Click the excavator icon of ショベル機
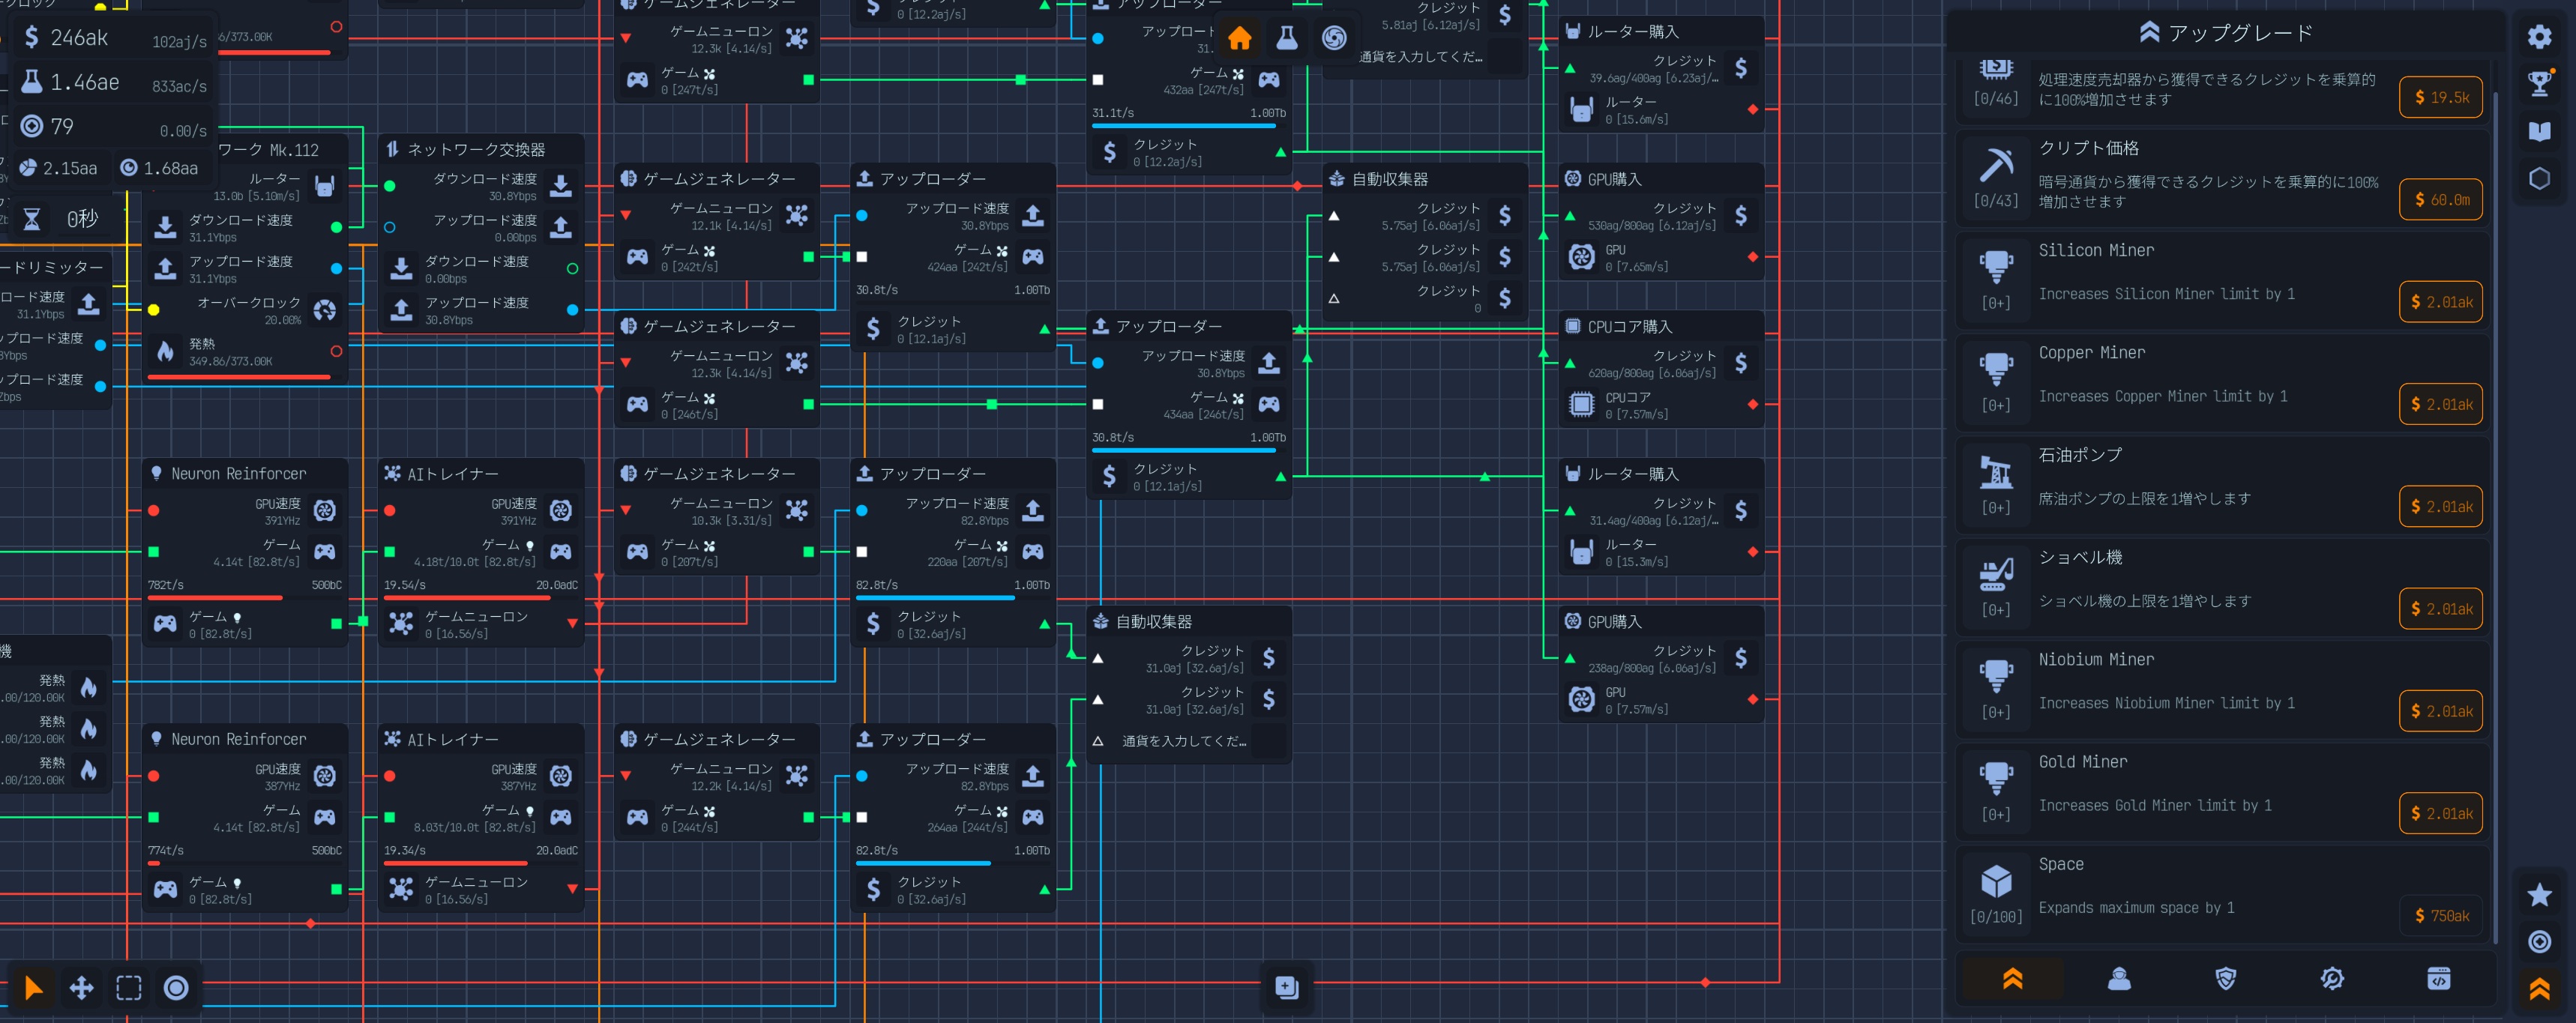Image resolution: width=2576 pixels, height=1023 pixels. (x=1996, y=573)
